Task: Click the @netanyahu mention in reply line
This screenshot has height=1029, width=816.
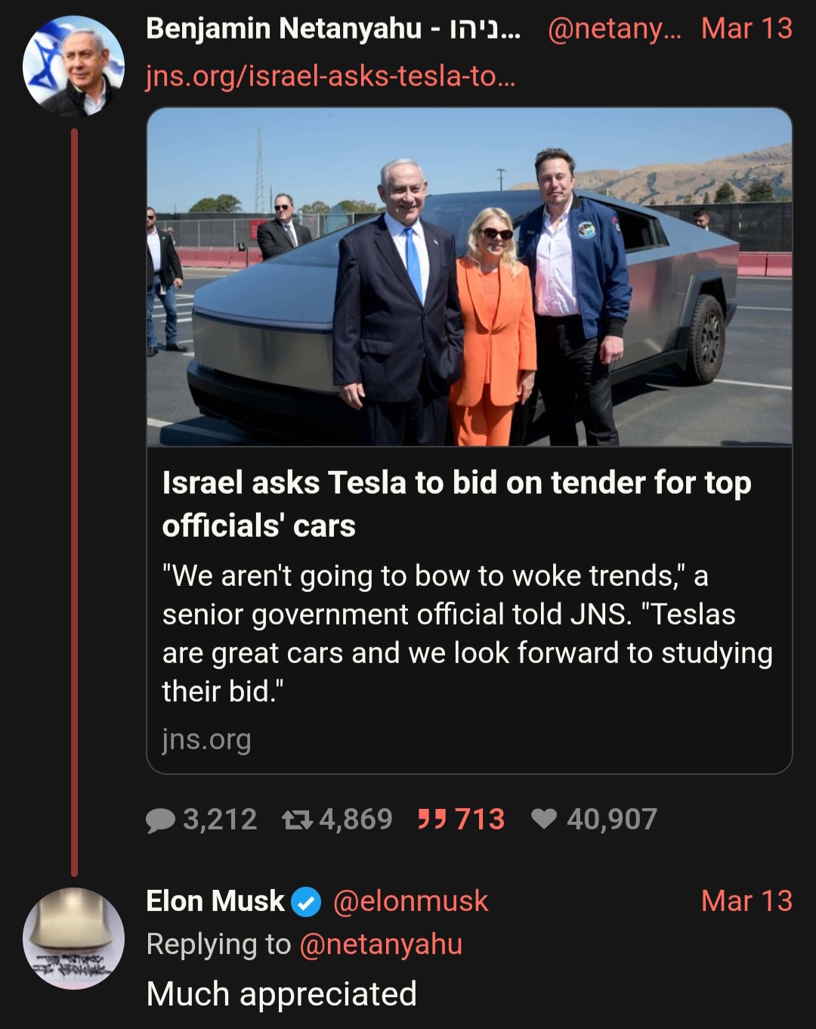Action: click(381, 944)
